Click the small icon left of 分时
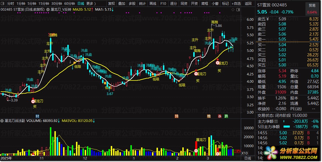This screenshot has height=162, width=322. pos(3,4)
